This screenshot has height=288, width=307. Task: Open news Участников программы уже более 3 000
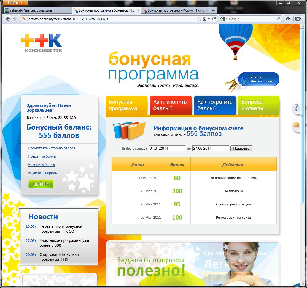[x=64, y=243]
